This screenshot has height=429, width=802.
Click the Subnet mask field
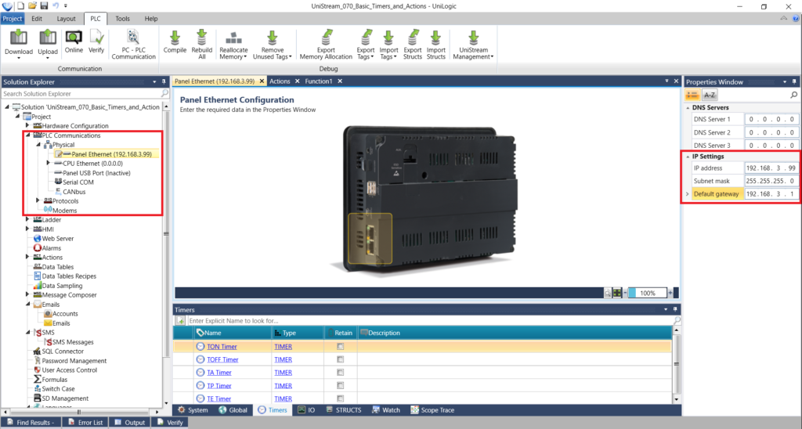tap(771, 181)
